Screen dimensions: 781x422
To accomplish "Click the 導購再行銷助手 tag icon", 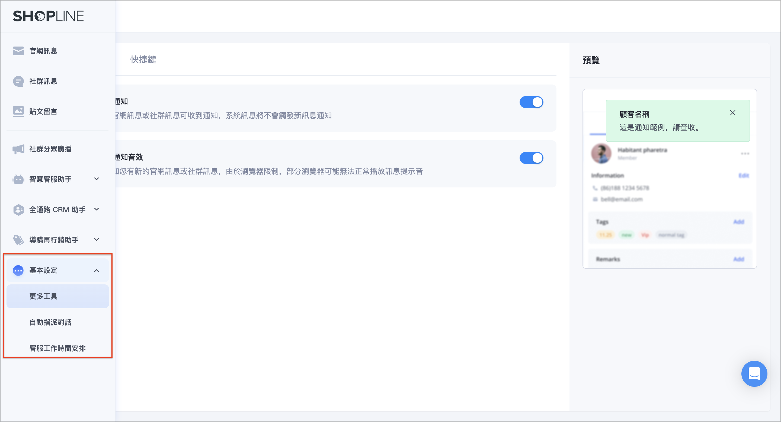I will click(x=18, y=240).
